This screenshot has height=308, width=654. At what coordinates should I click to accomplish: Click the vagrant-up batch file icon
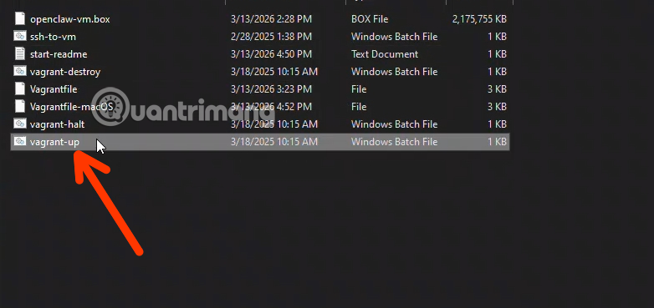point(19,141)
